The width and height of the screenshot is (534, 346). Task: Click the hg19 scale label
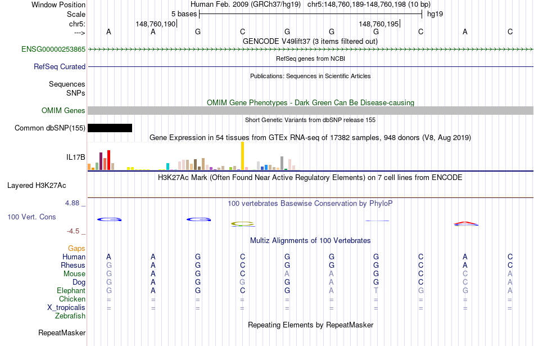click(x=435, y=14)
